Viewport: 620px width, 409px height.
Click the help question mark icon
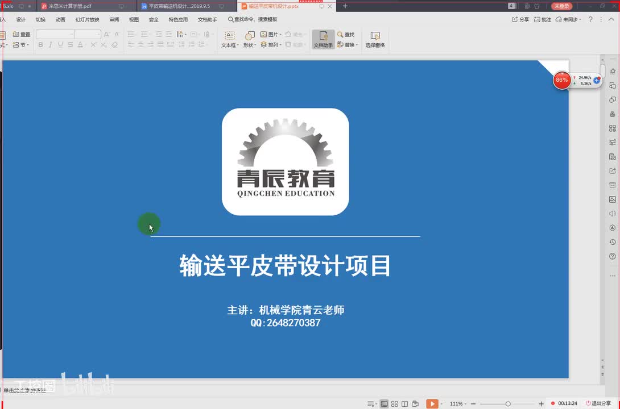(590, 19)
